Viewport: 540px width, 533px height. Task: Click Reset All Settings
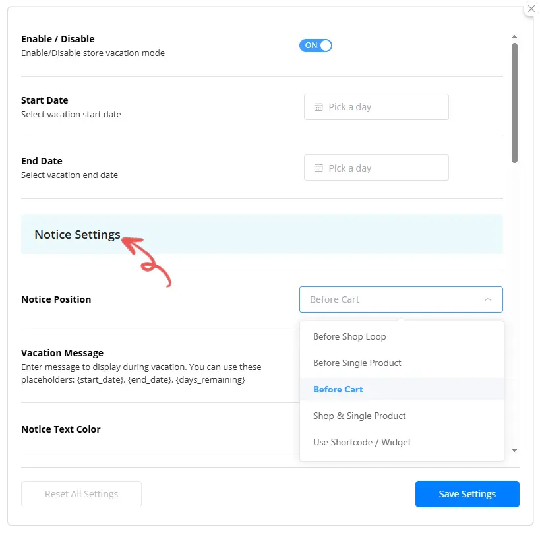click(81, 493)
